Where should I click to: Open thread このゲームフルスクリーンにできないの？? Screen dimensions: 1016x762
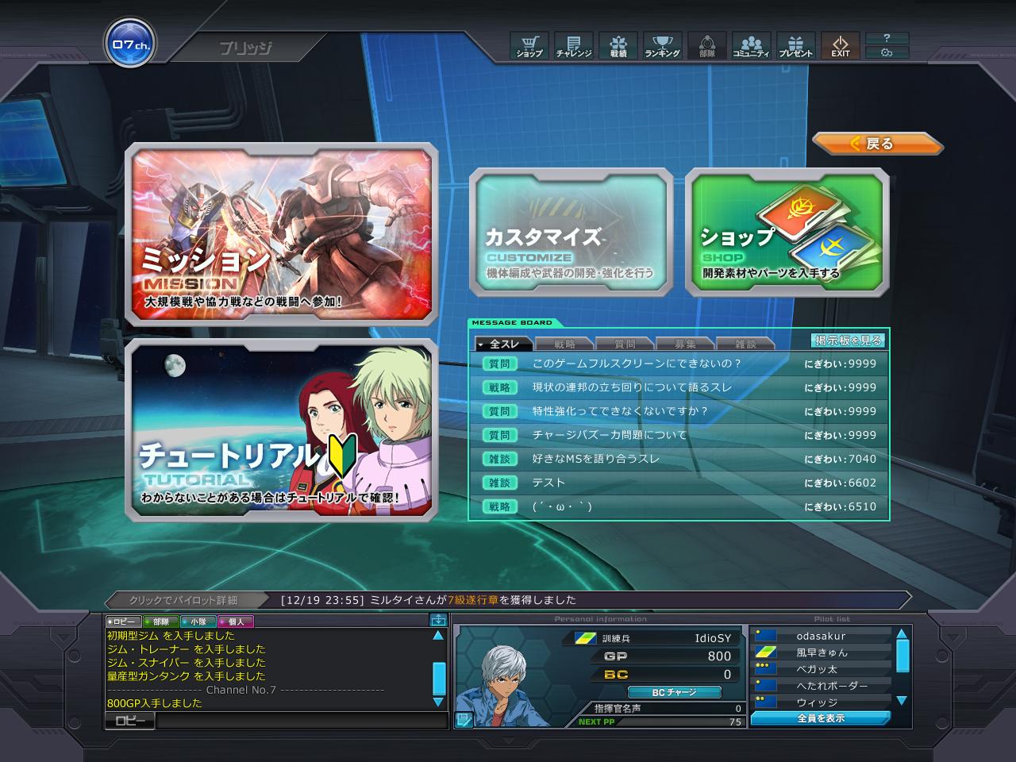(679, 364)
